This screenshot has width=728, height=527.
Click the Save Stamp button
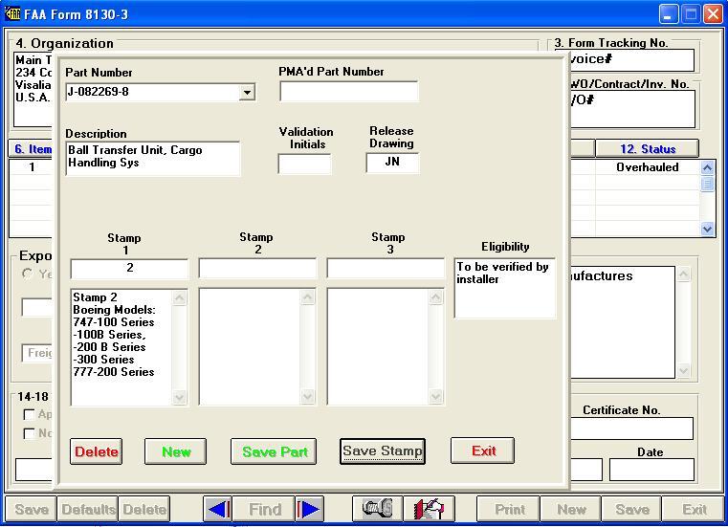[382, 451]
